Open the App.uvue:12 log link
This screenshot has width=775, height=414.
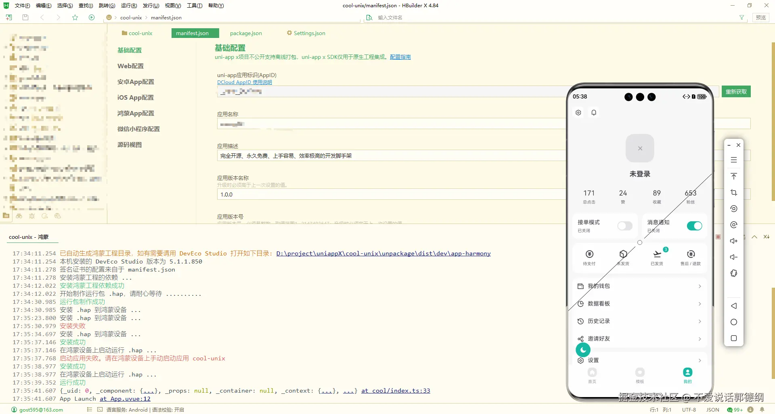[125, 399]
